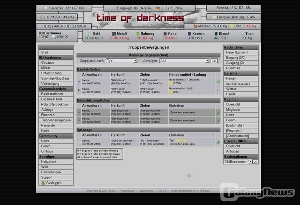Open the Rangliste page

coord(56,126)
